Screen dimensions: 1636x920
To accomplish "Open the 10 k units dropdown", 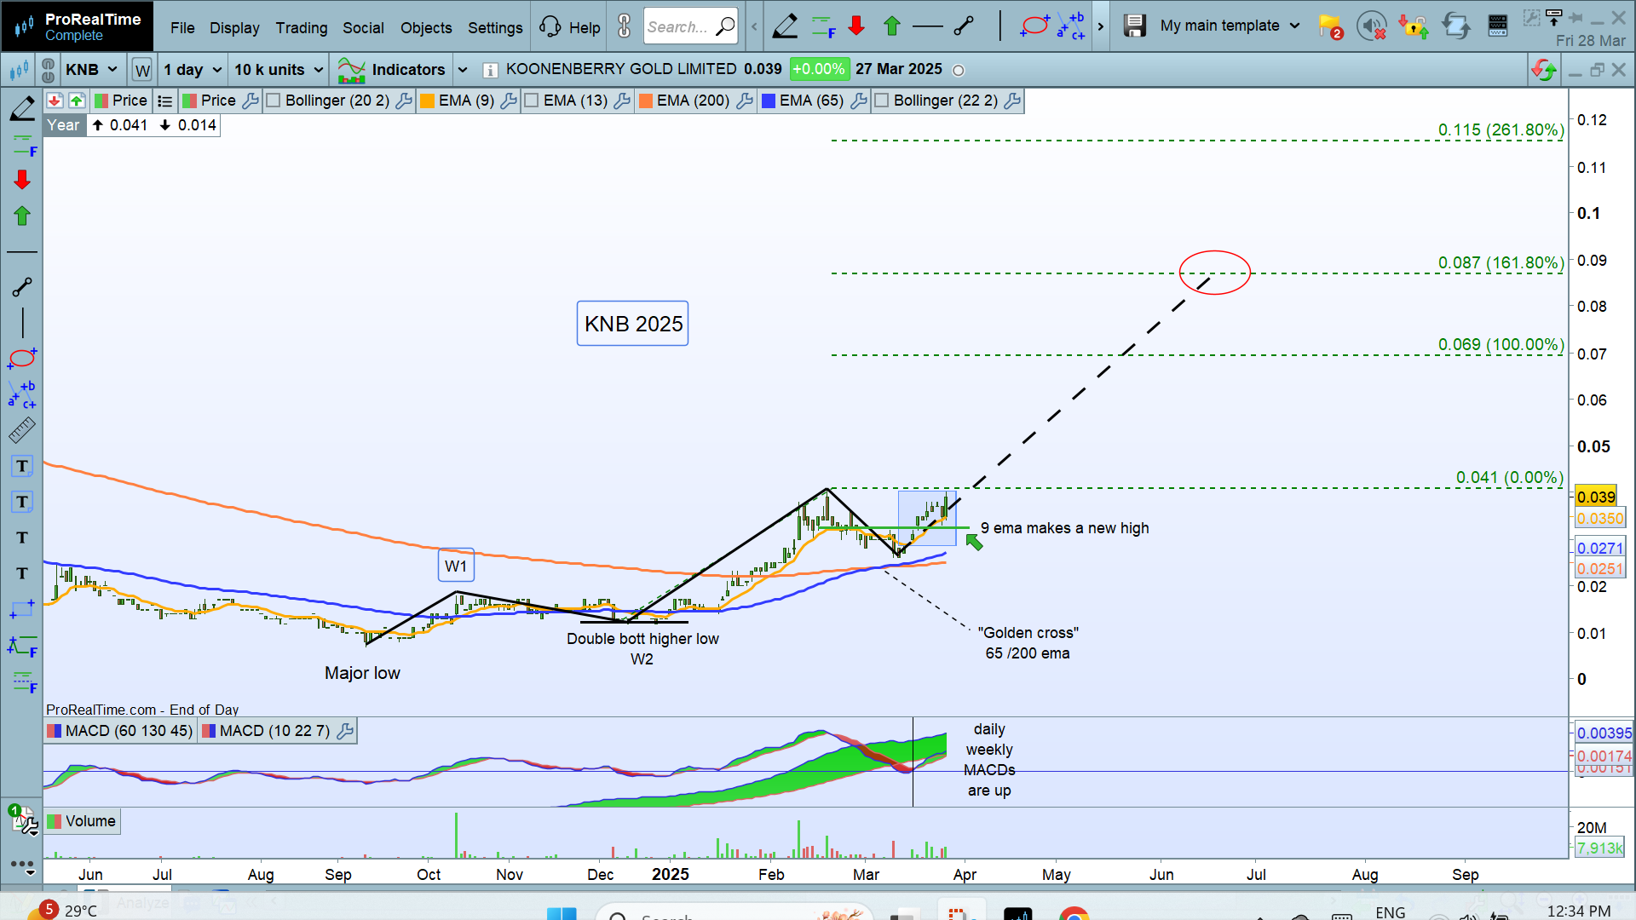I will tap(279, 70).
